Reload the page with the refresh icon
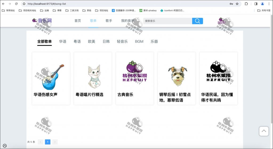This screenshot has height=149, width=273. click(x=16, y=4)
